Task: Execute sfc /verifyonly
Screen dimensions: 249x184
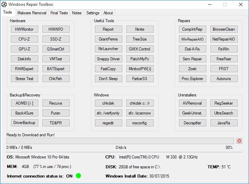Action: pyautogui.click(x=109, y=113)
